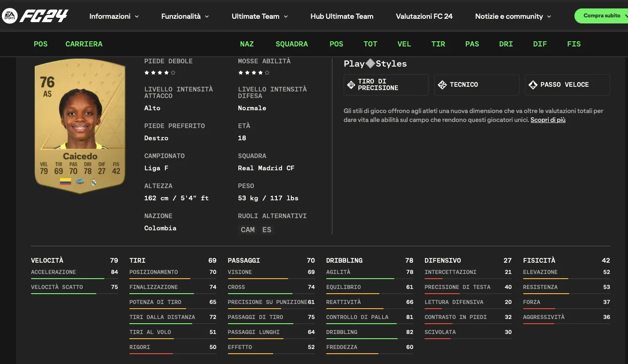Click the Controllo di palla stat bar

click(369, 324)
